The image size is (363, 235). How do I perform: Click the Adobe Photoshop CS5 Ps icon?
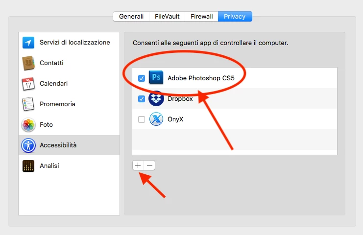point(156,77)
